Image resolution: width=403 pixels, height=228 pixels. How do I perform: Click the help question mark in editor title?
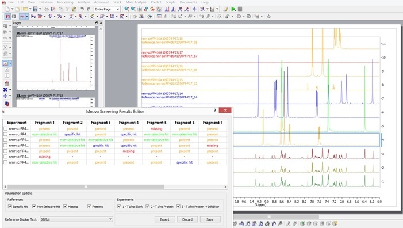click(x=215, y=111)
